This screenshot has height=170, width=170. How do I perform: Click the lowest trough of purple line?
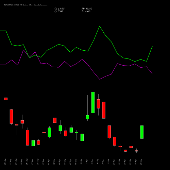[x=100, y=79]
